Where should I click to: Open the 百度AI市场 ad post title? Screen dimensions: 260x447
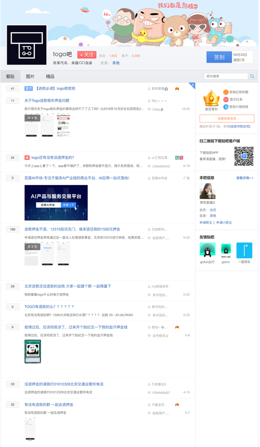point(77,178)
